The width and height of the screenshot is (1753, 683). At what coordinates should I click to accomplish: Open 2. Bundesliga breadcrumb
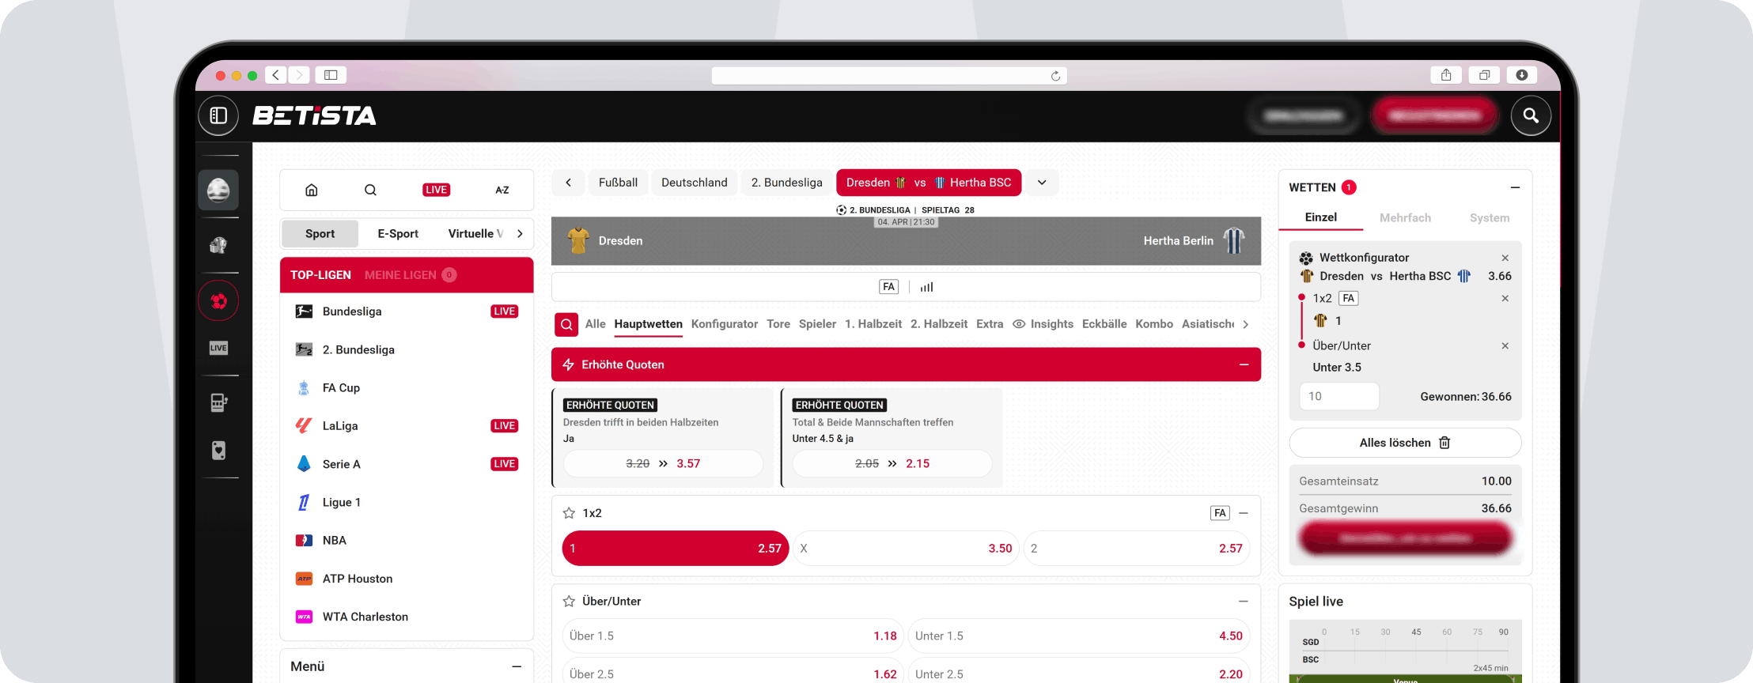click(787, 183)
